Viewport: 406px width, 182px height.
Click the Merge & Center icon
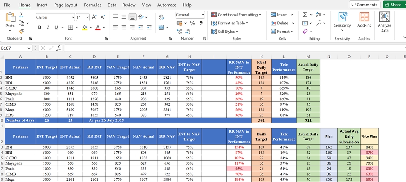point(161,27)
